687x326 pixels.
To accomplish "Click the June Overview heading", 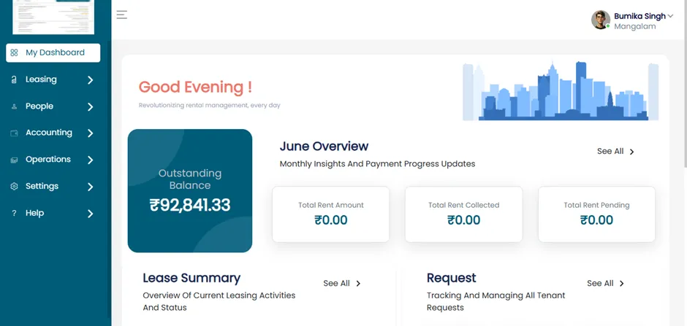I will pyautogui.click(x=324, y=146).
